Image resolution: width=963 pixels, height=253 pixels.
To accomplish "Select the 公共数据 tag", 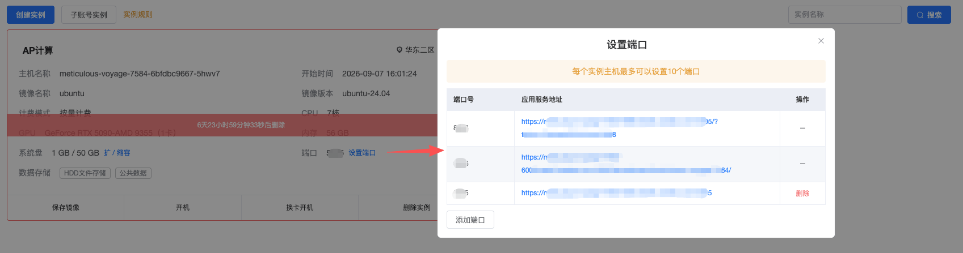I will point(133,173).
